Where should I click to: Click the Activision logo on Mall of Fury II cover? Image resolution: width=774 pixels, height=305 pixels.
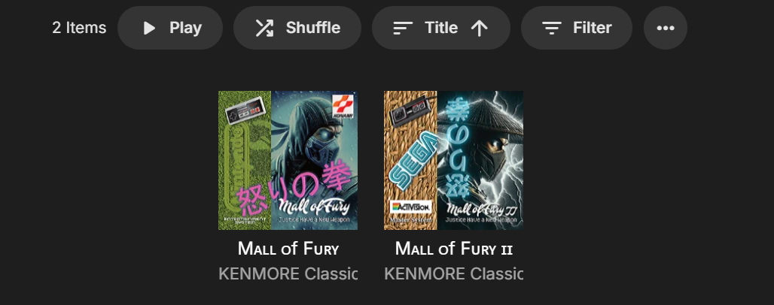(x=410, y=207)
